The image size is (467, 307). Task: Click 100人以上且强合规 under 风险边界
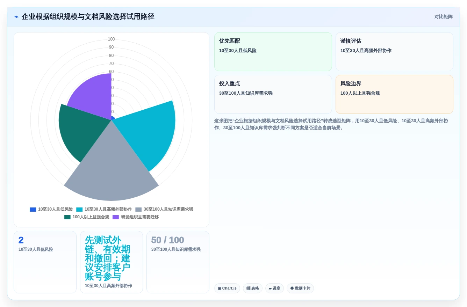coord(360,93)
